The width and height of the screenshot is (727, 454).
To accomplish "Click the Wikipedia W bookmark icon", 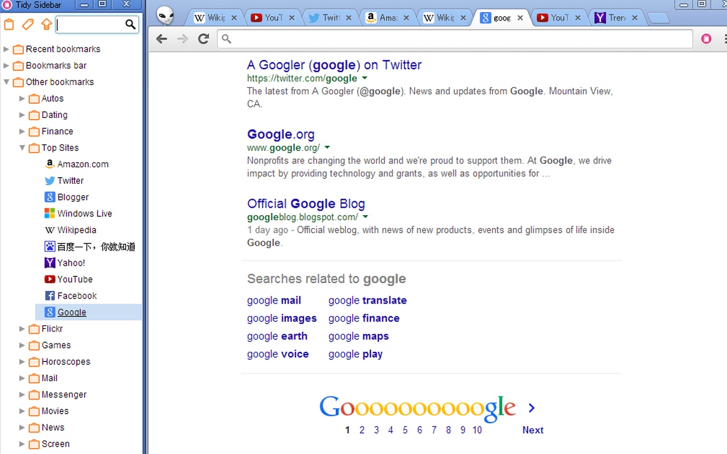I will pyautogui.click(x=49, y=230).
